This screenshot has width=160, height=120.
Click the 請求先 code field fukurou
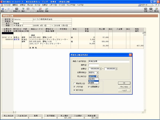23,19
